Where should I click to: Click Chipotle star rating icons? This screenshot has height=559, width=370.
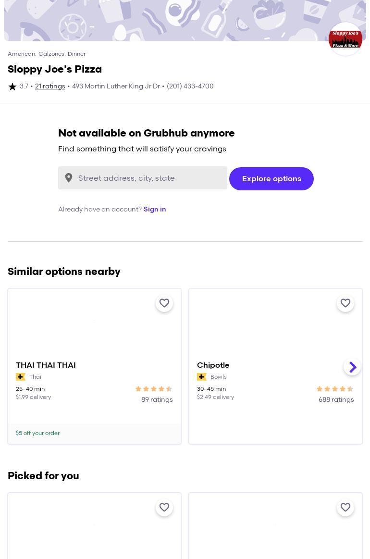[x=335, y=389]
